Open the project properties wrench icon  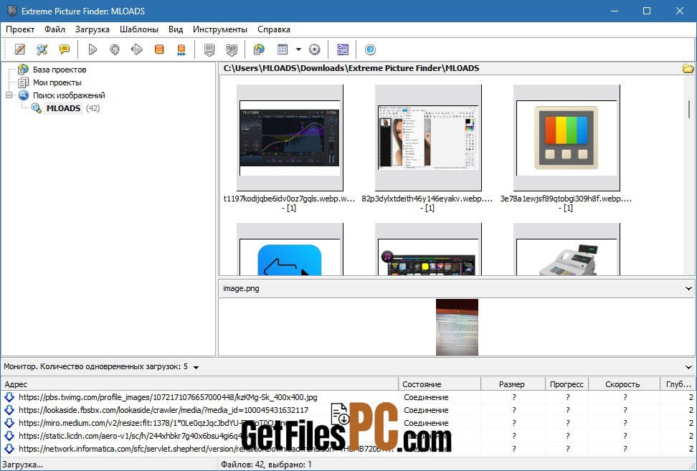tap(42, 49)
